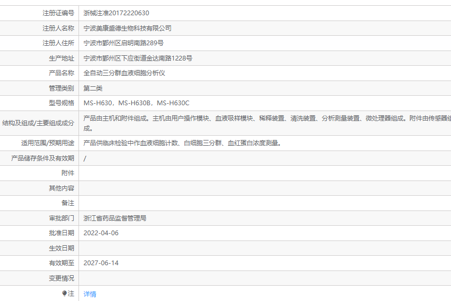451x301 pixels.
Task: Click the 产品储存条件及有效期 label
Action: click(43, 158)
